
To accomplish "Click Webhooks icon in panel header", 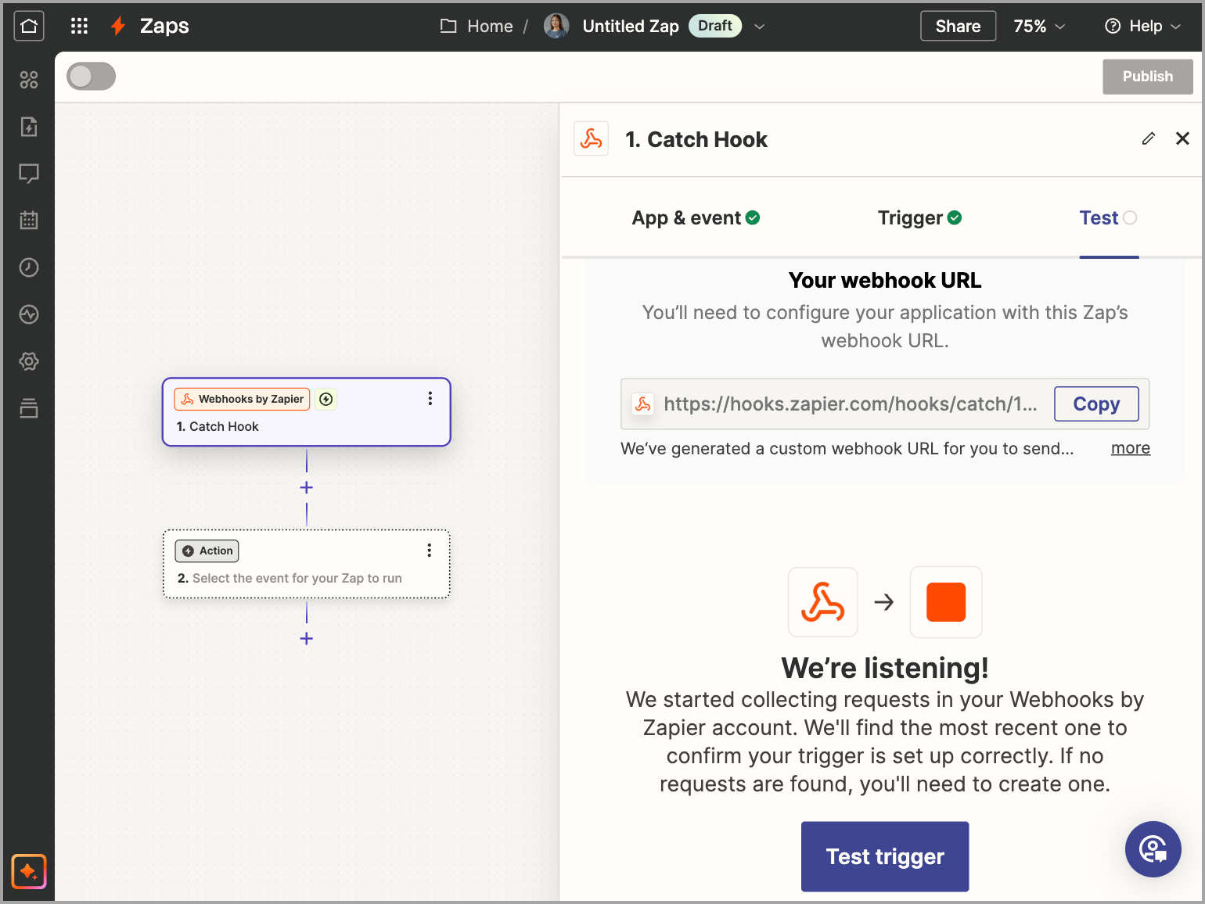I will (592, 139).
